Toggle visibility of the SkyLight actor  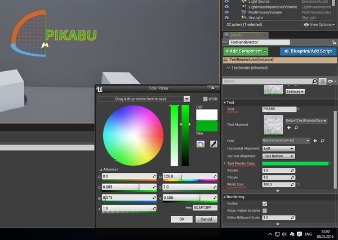(226, 18)
